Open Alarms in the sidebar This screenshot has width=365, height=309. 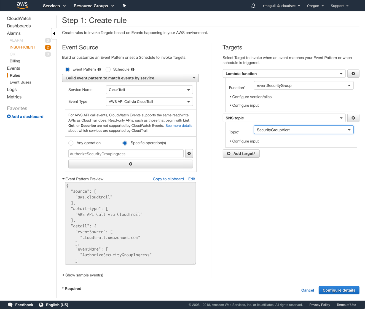pyautogui.click(x=14, y=33)
